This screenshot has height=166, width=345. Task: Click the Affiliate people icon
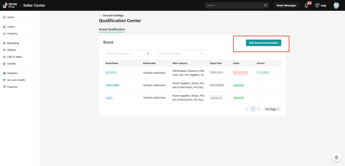4,50
